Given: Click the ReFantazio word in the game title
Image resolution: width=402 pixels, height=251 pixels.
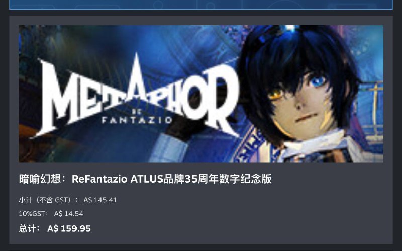Looking at the screenshot, I should coord(99,179).
